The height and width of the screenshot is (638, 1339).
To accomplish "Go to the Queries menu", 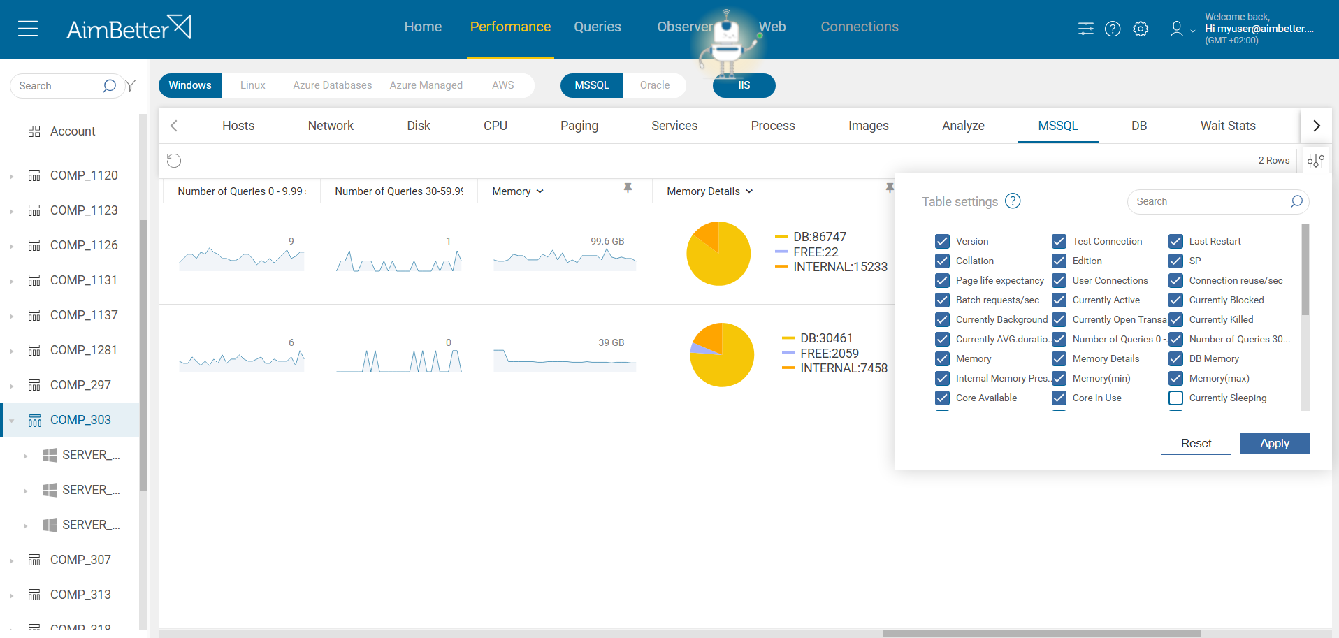I will point(598,27).
